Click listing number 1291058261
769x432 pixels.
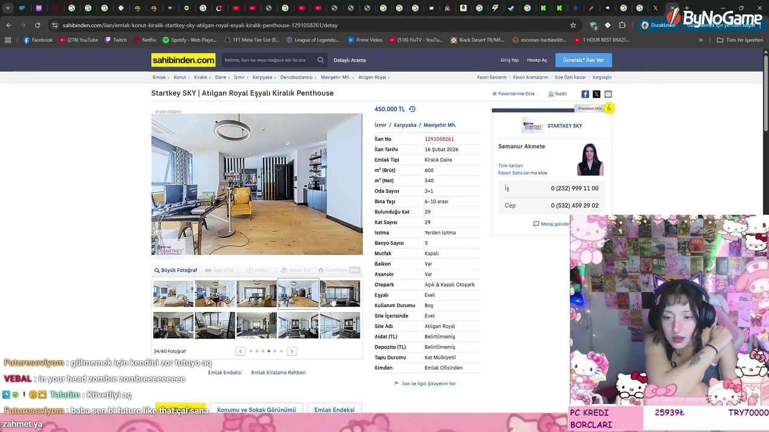point(439,139)
